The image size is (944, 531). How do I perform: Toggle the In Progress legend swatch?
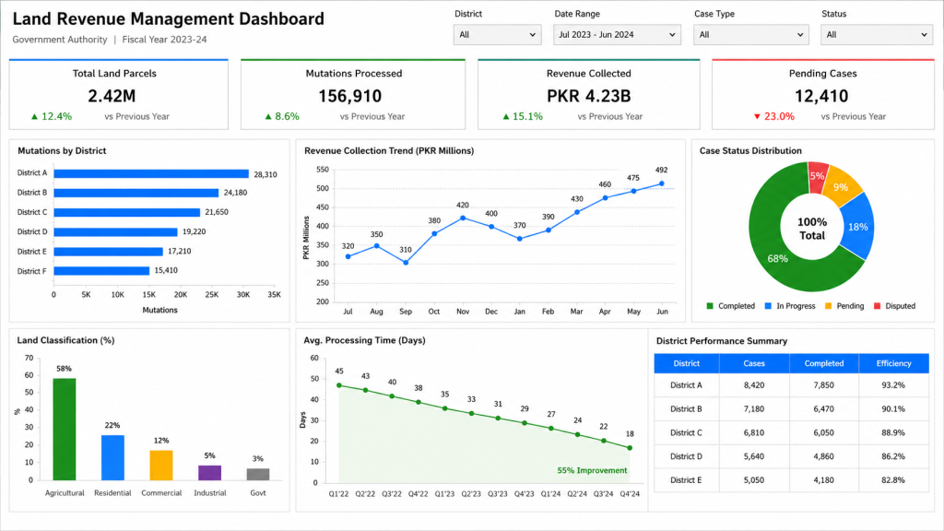click(x=768, y=306)
